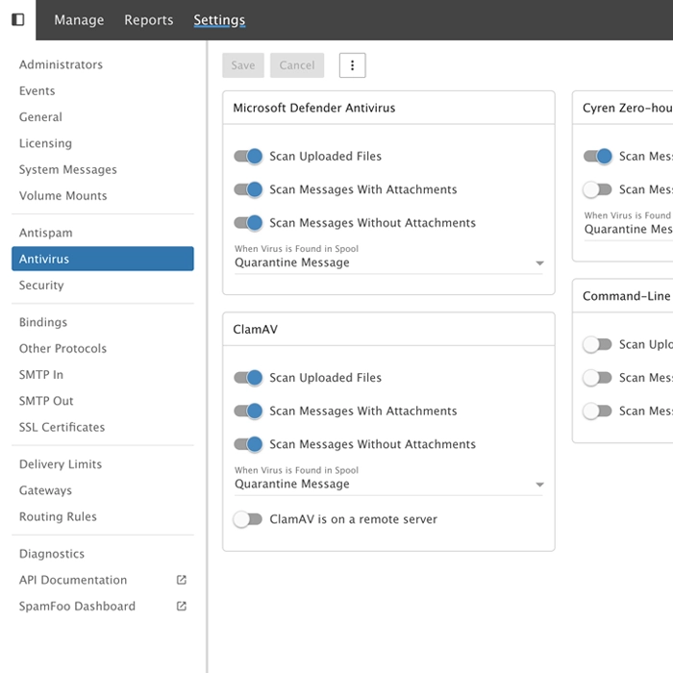Screen dimensions: 673x673
Task: Toggle Microsoft Defender Scan Messages With Attachments
Action: click(x=248, y=189)
